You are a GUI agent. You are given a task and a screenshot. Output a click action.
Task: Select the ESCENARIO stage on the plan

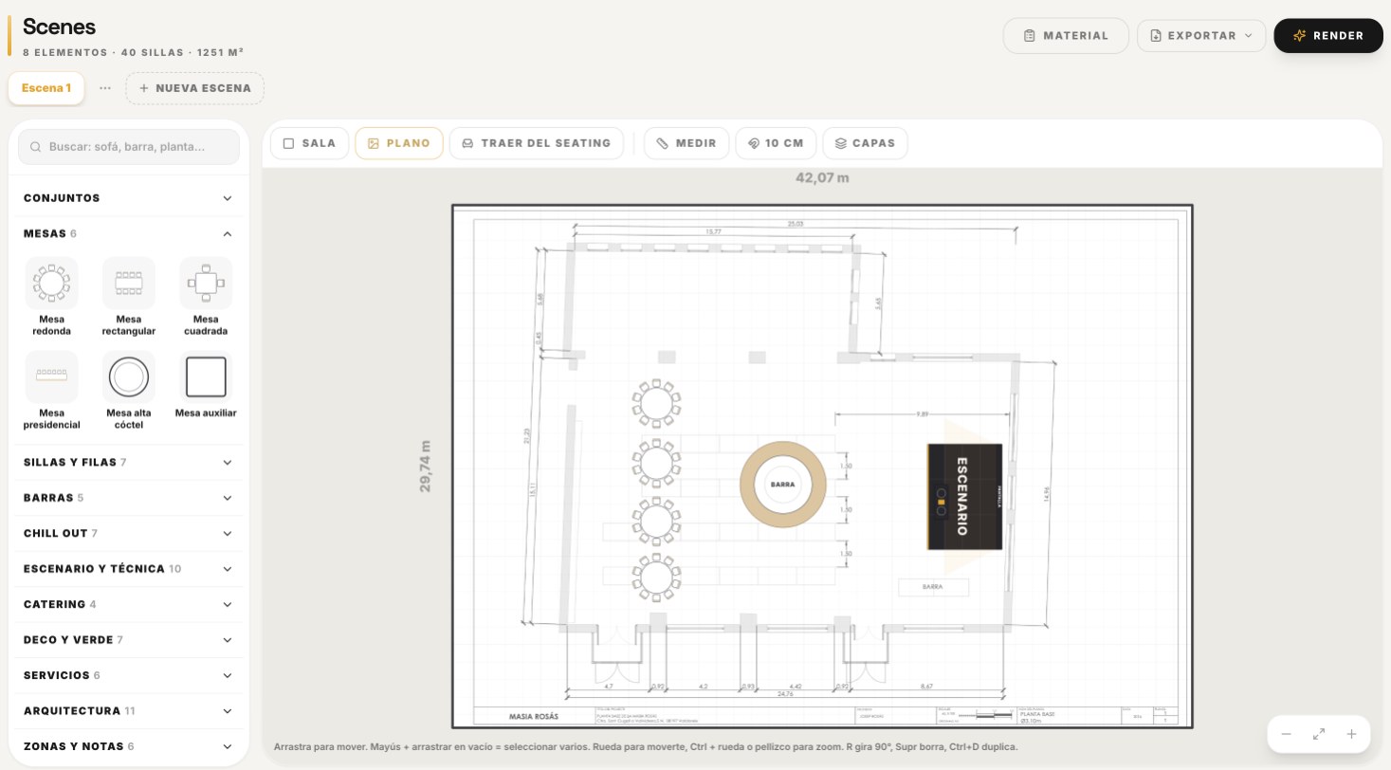click(x=964, y=496)
